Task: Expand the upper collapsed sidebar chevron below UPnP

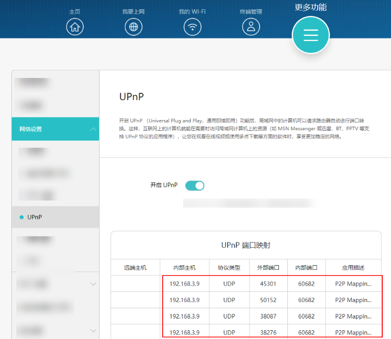Action: pyautogui.click(x=93, y=284)
